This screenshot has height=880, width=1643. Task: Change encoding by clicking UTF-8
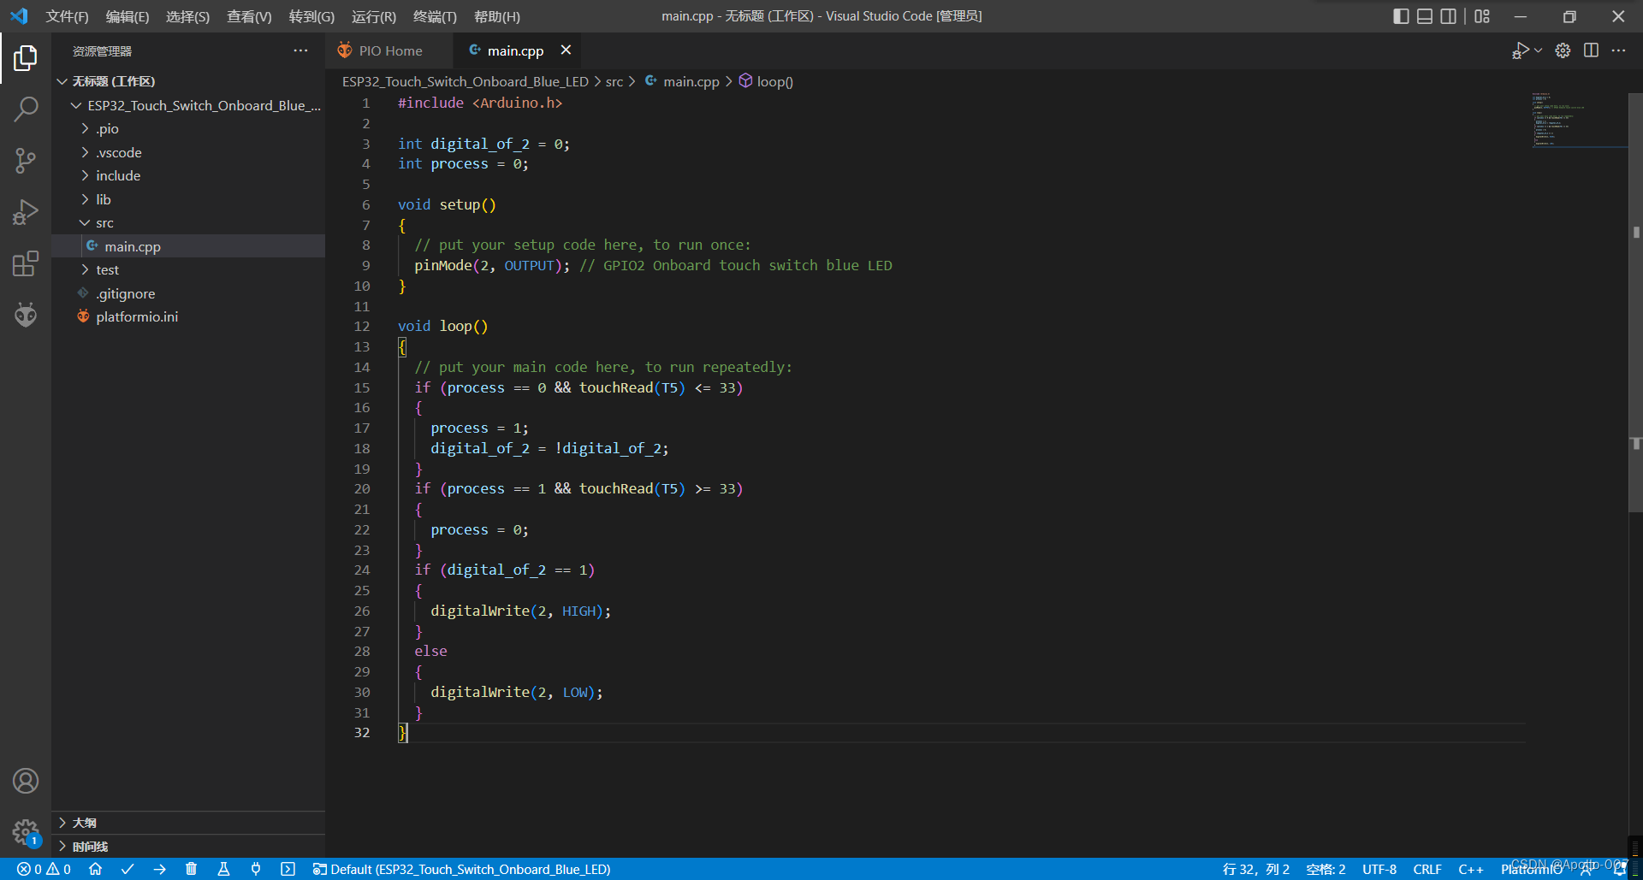(1379, 869)
